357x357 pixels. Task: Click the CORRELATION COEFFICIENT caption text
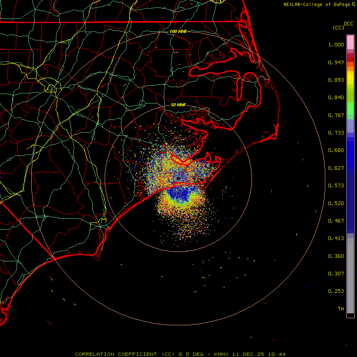[125, 354]
